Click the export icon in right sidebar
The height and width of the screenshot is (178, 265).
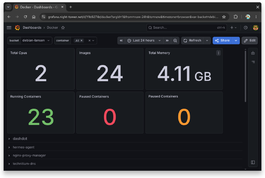pos(253,53)
